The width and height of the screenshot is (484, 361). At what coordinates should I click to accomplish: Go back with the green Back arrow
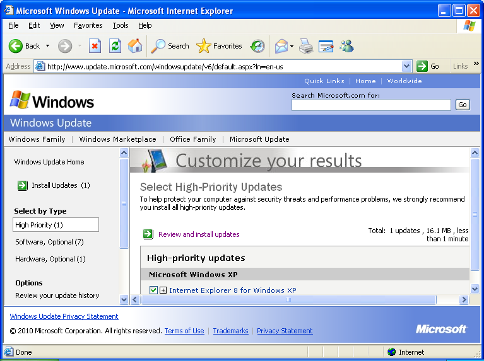(16, 46)
